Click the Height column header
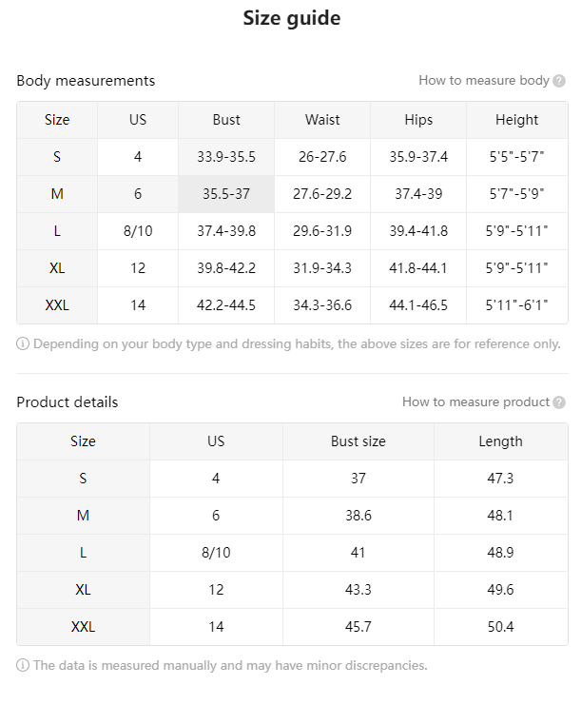The width and height of the screenshot is (581, 705). tap(516, 120)
